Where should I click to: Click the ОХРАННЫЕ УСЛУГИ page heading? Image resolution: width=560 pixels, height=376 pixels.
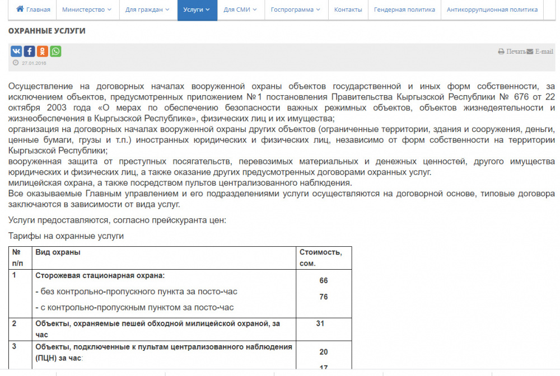point(46,31)
